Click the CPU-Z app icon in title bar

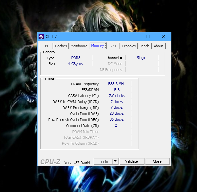click(41, 37)
